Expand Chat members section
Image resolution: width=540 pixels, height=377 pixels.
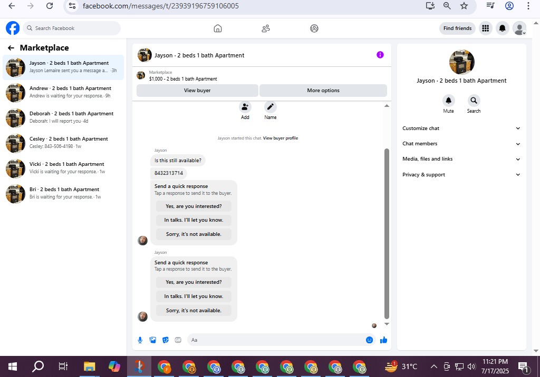click(461, 144)
